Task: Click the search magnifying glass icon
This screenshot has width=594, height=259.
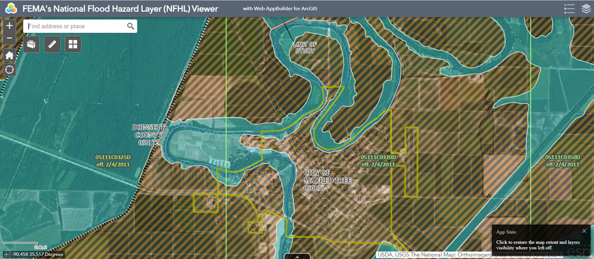Action: pos(130,26)
